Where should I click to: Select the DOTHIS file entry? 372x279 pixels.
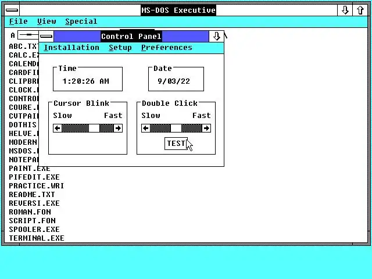click(x=23, y=125)
